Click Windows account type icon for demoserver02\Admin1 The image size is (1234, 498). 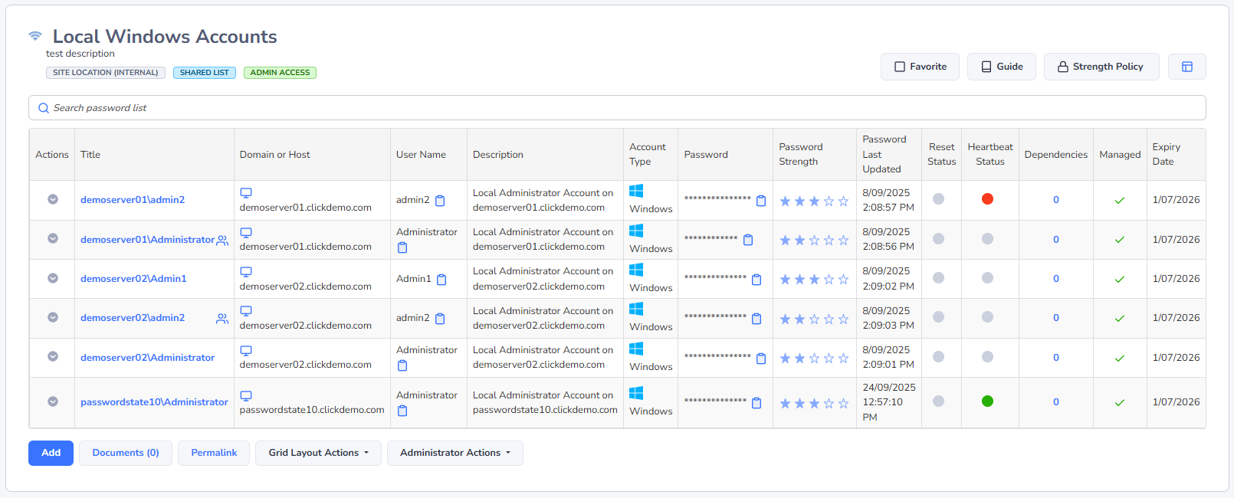(636, 270)
